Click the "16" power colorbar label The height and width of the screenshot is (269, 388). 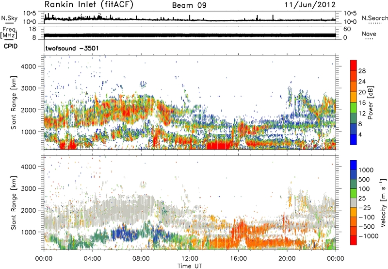(362, 103)
